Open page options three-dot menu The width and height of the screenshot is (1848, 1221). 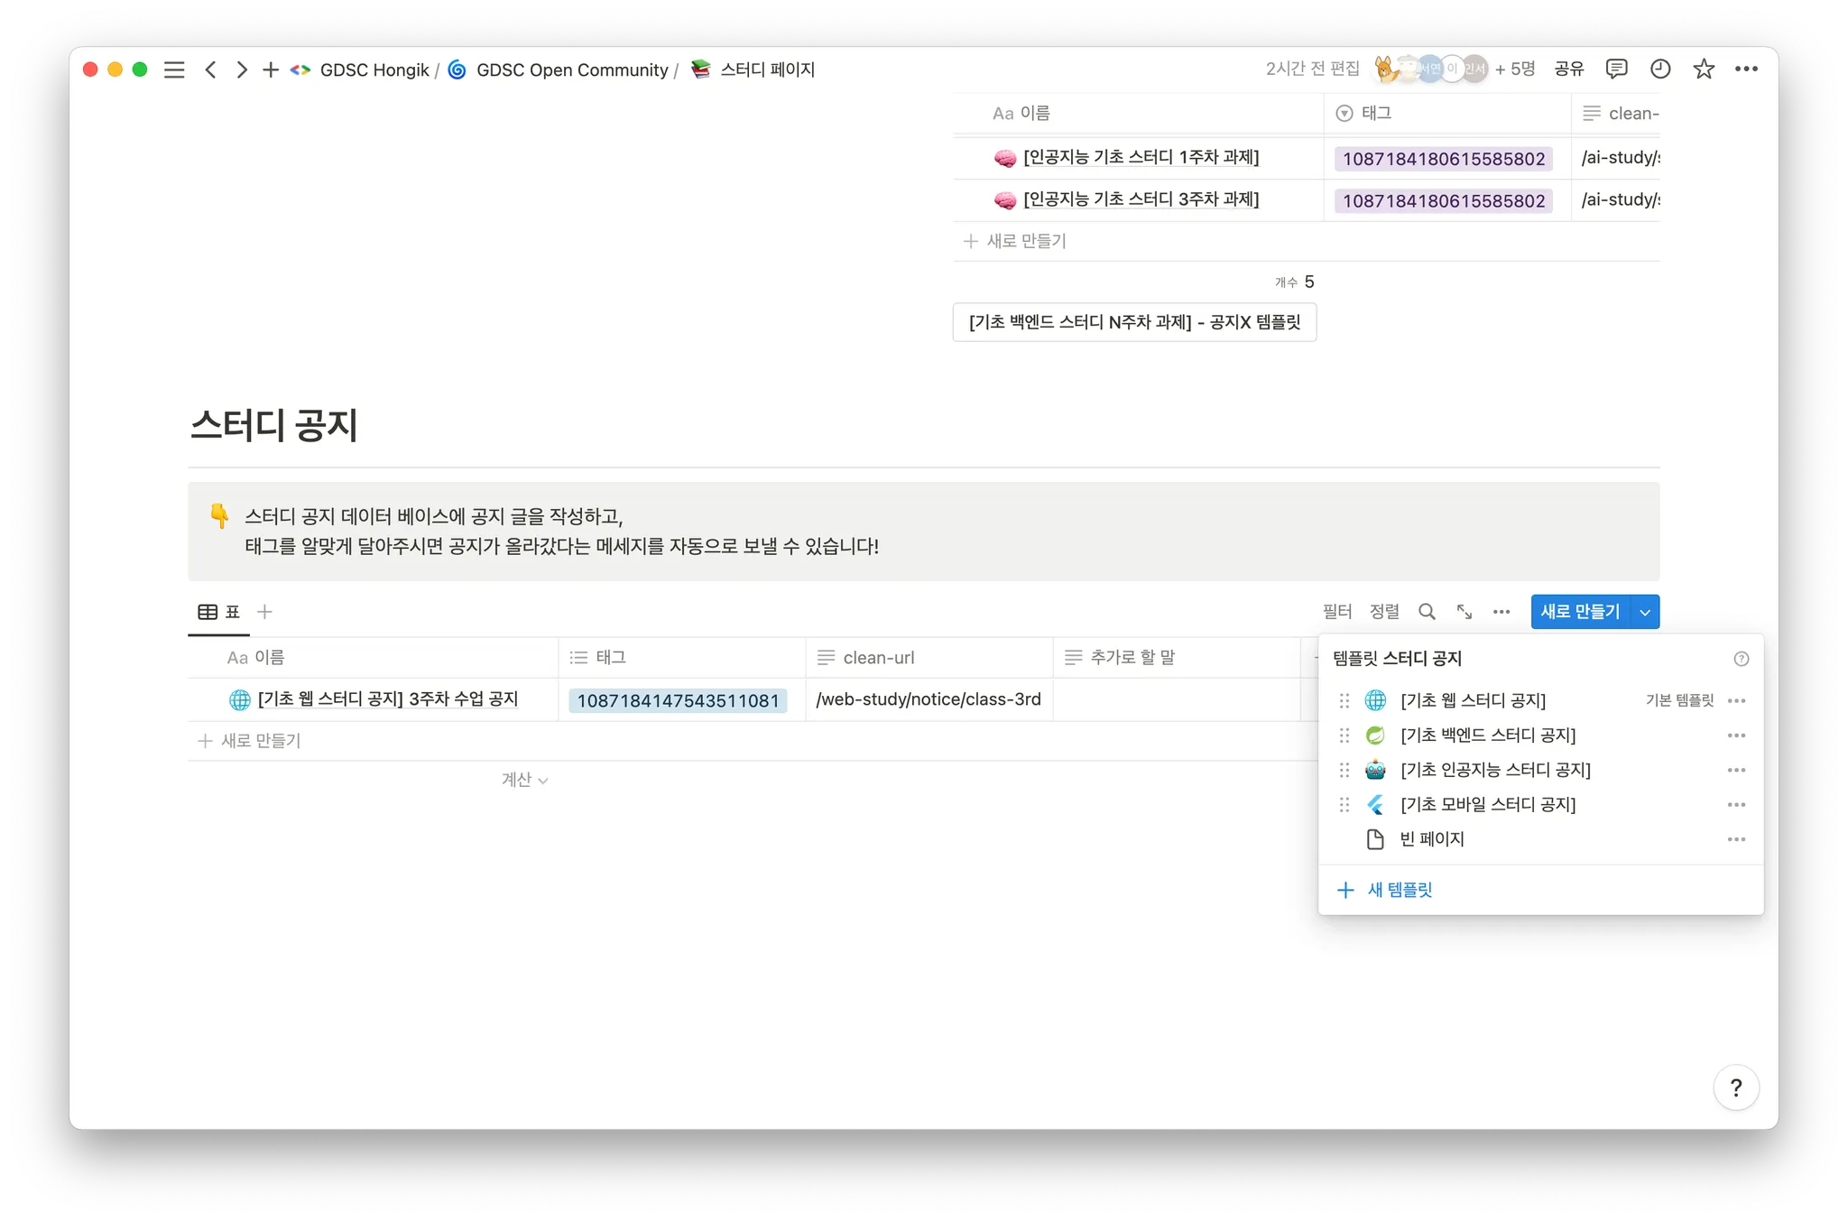pyautogui.click(x=1746, y=69)
